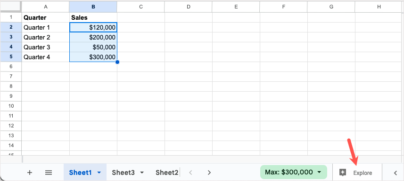Select the Quarter 3 cell
The height and width of the screenshot is (181, 404).
(46, 47)
